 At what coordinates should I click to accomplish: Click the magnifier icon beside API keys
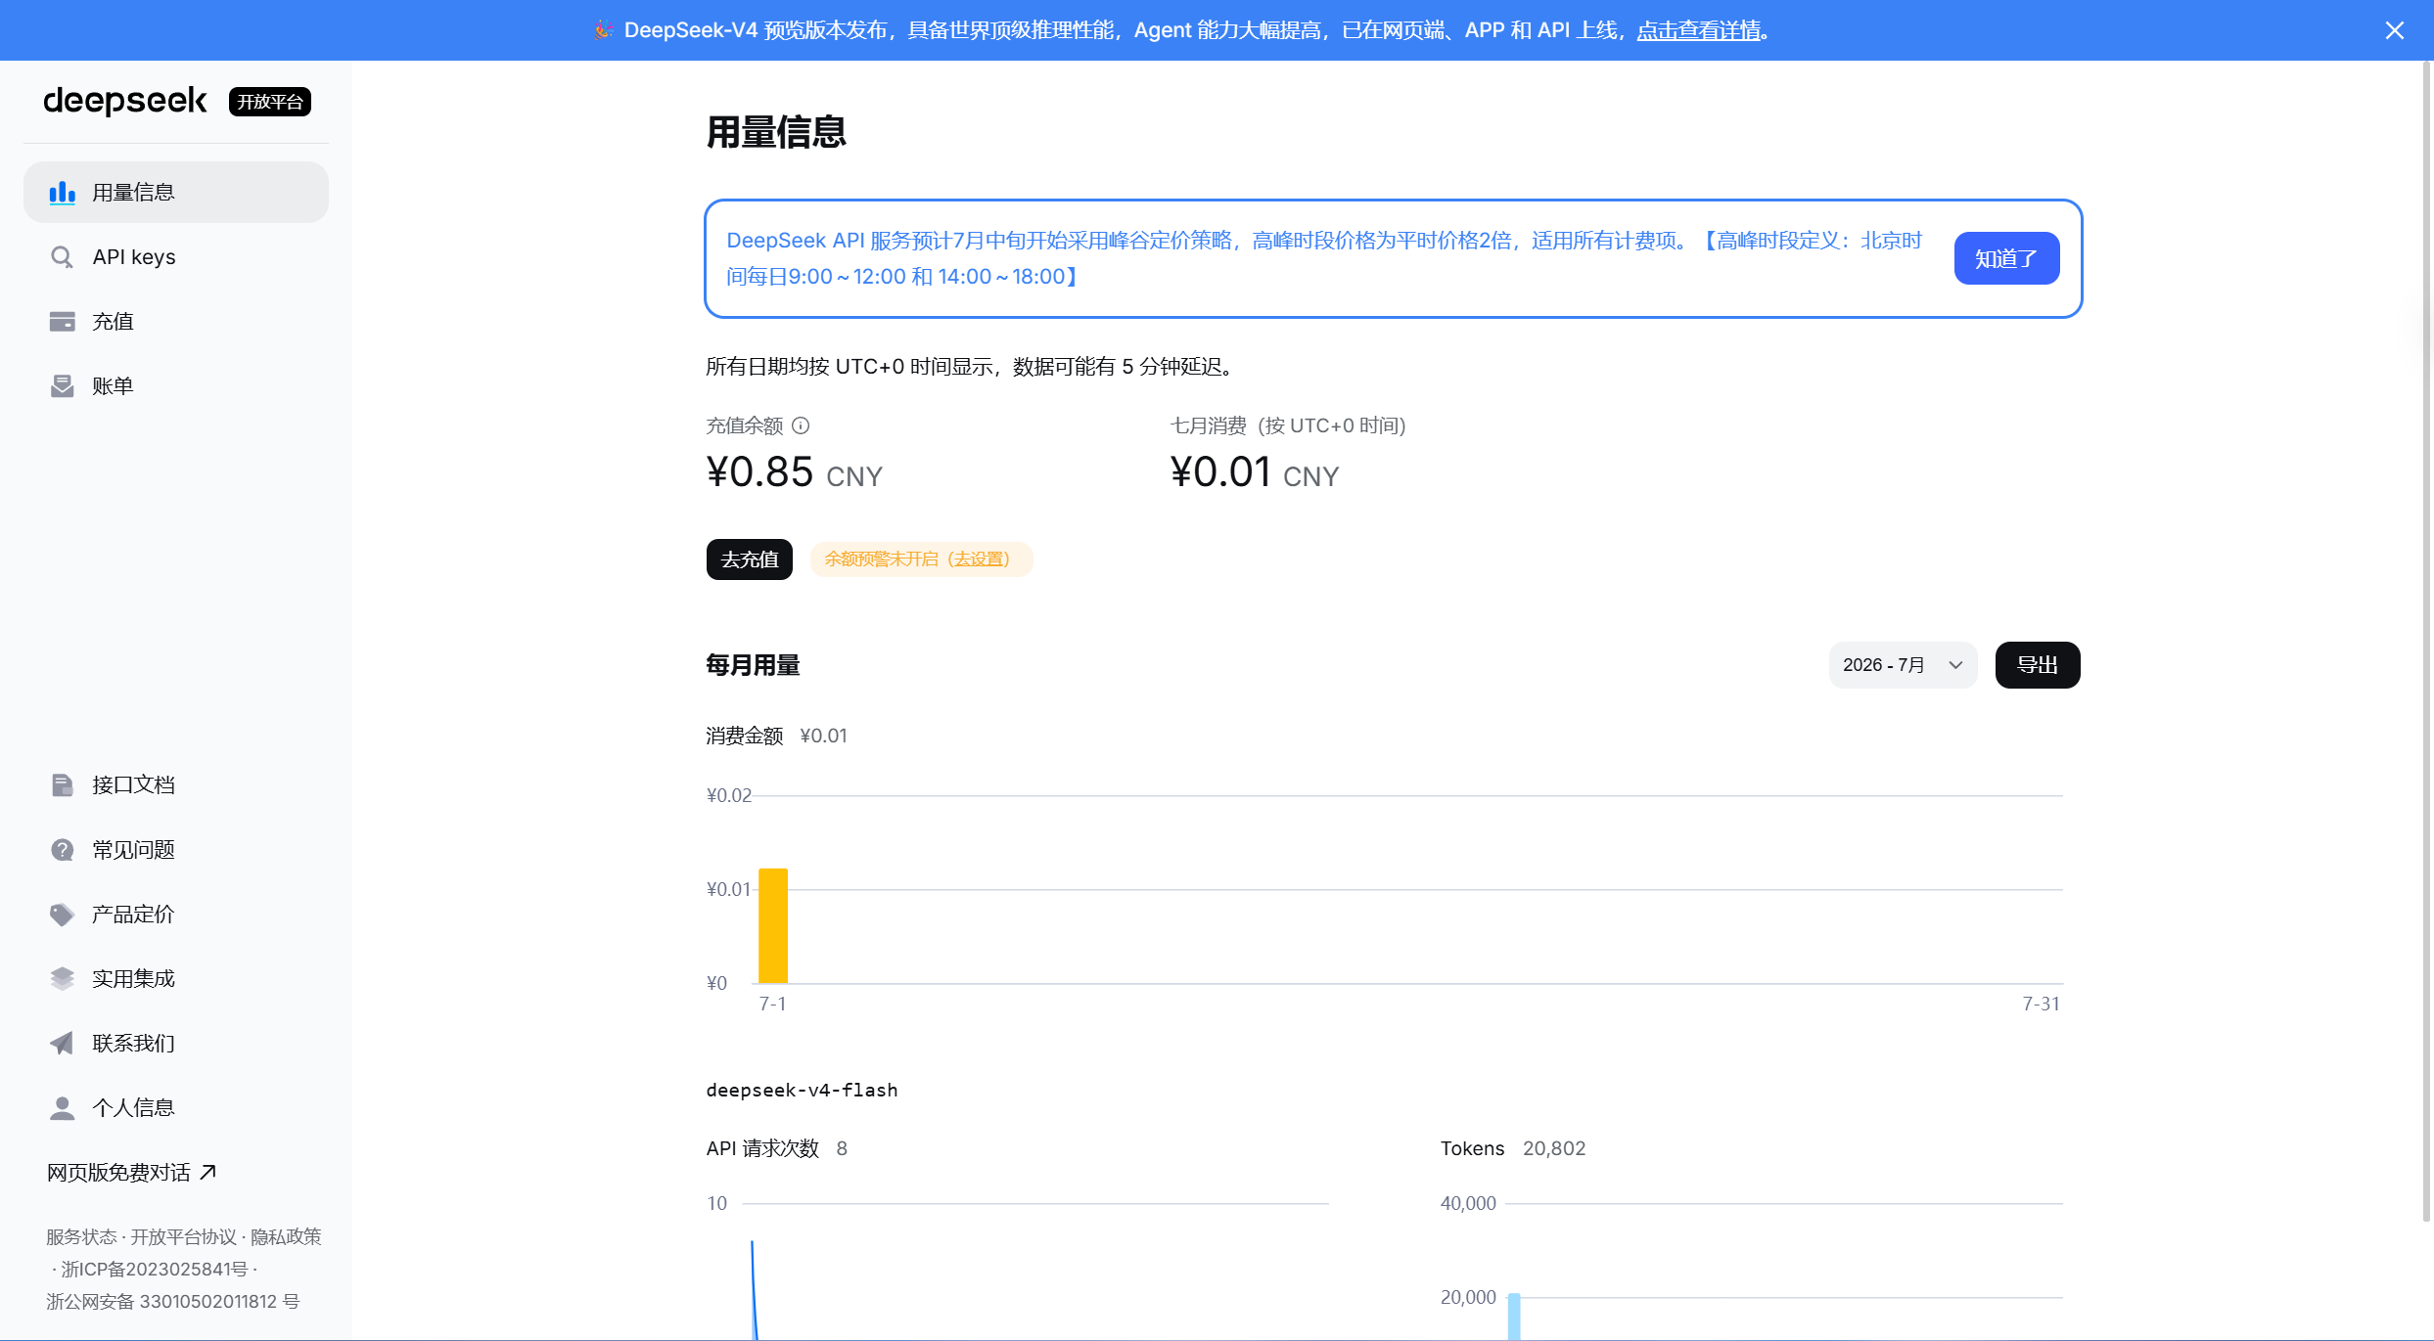coord(62,257)
